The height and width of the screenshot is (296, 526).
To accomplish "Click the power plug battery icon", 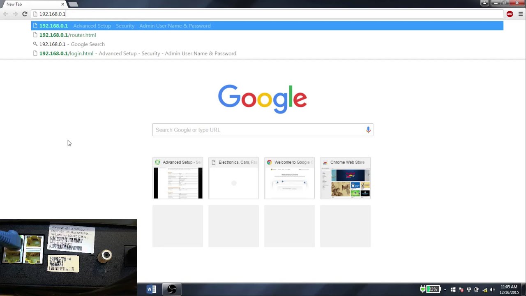I will point(422,289).
